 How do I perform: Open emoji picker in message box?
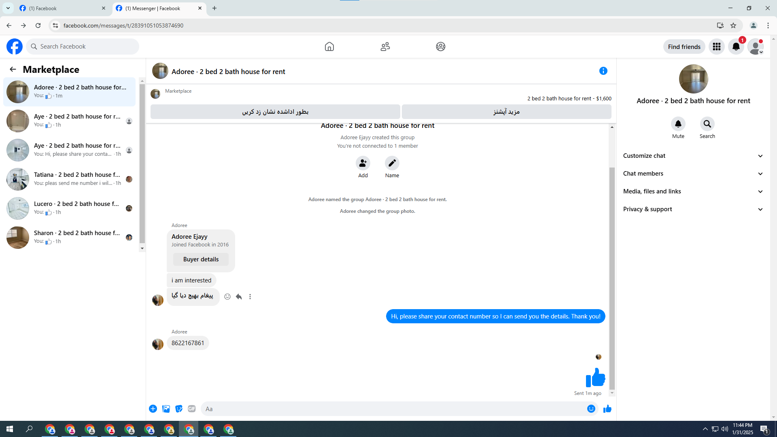(x=591, y=409)
